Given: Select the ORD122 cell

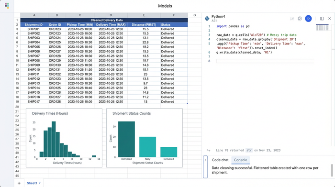Looking at the screenshot, I should (57, 74).
